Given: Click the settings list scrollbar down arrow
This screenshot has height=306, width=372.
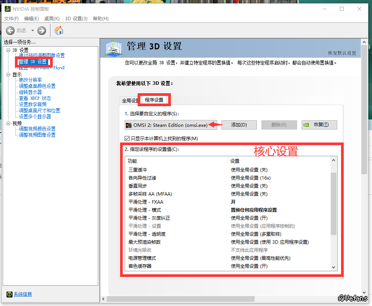Looking at the screenshot, I should click(333, 267).
